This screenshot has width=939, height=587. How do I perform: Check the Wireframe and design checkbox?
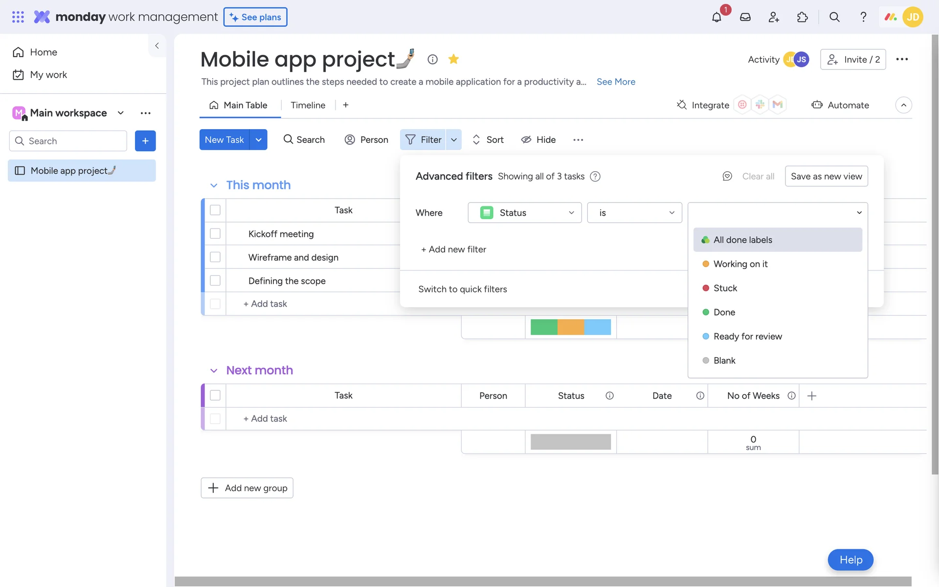click(x=215, y=257)
